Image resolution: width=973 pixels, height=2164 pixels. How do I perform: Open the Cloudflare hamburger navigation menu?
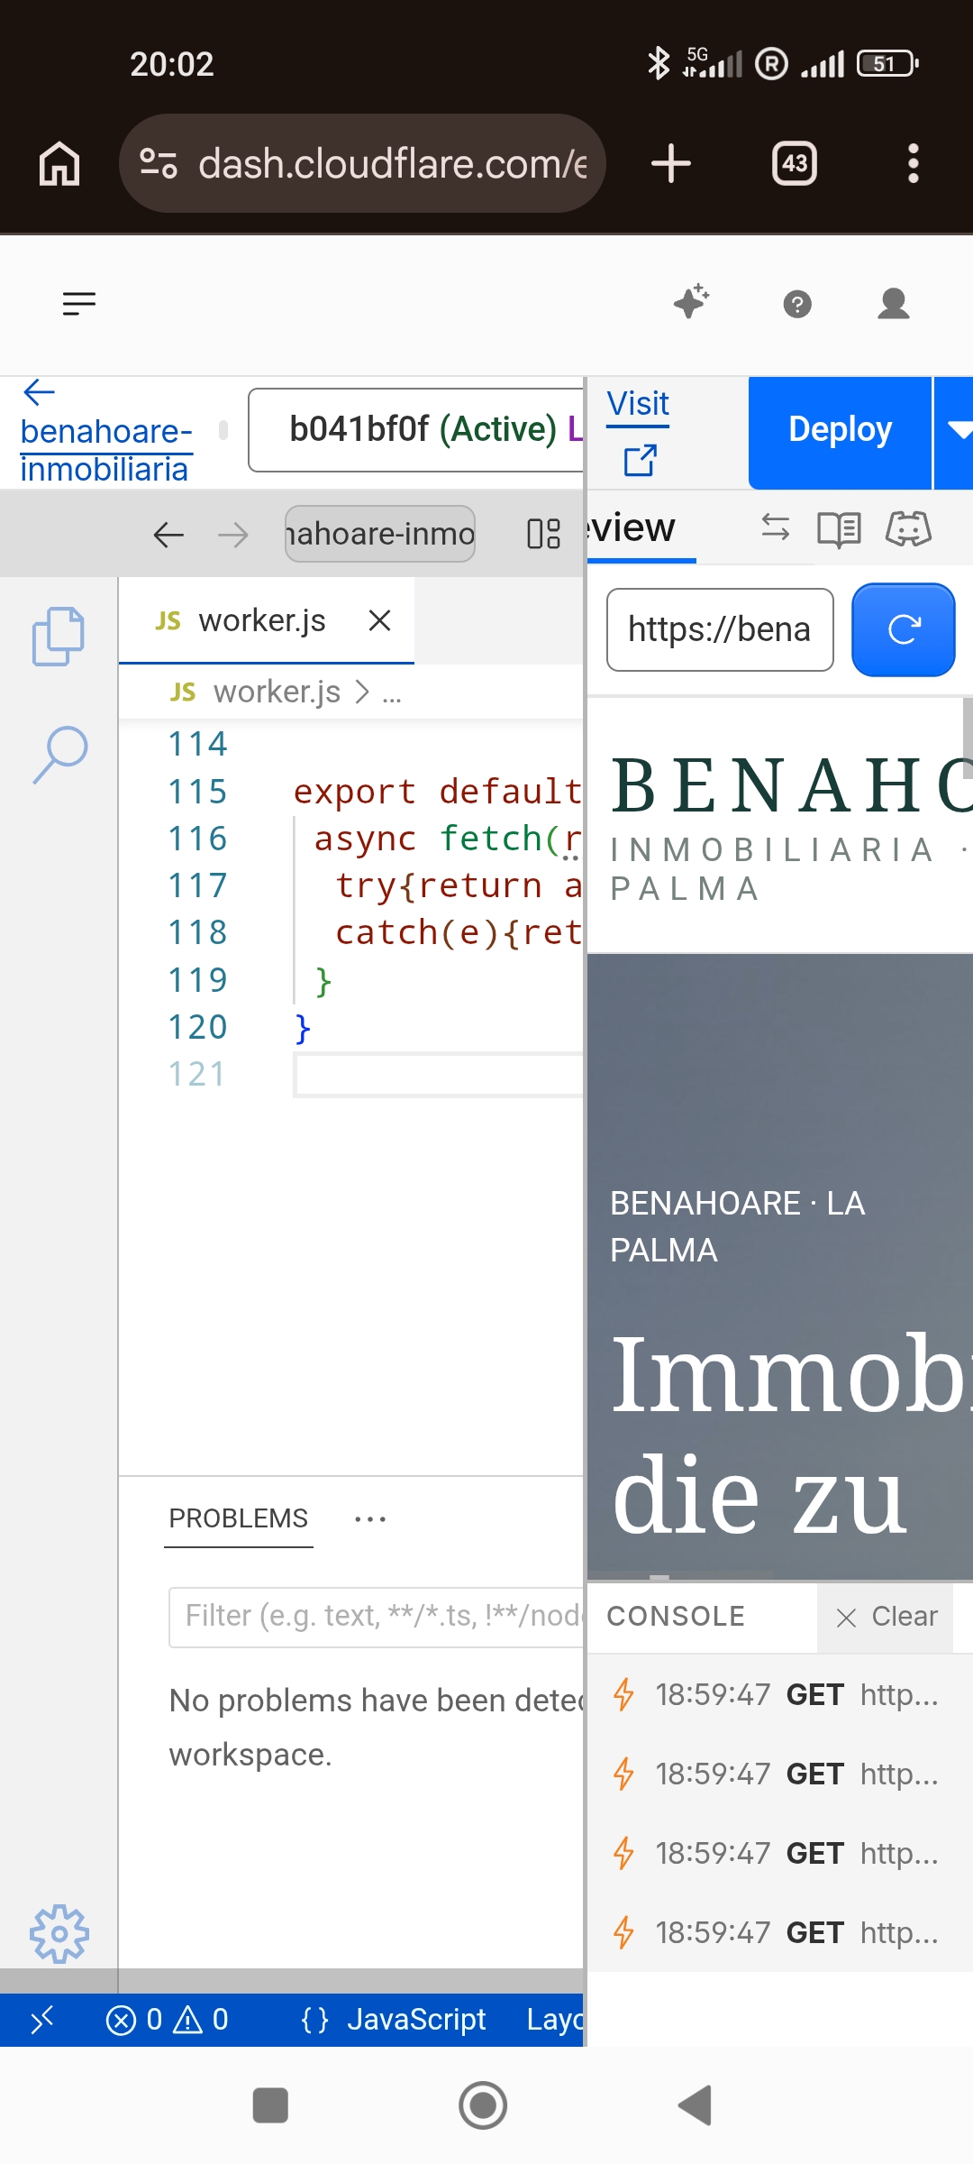tap(79, 304)
